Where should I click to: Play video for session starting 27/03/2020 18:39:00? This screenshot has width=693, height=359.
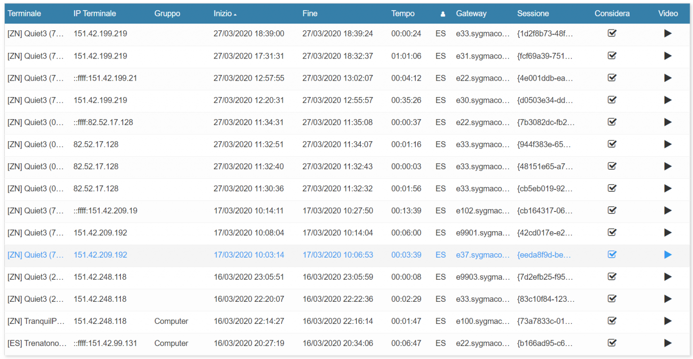pyautogui.click(x=667, y=34)
